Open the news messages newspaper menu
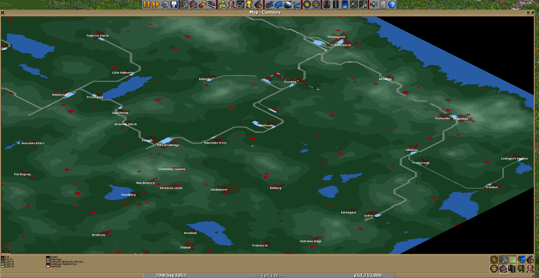 (x=382, y=5)
